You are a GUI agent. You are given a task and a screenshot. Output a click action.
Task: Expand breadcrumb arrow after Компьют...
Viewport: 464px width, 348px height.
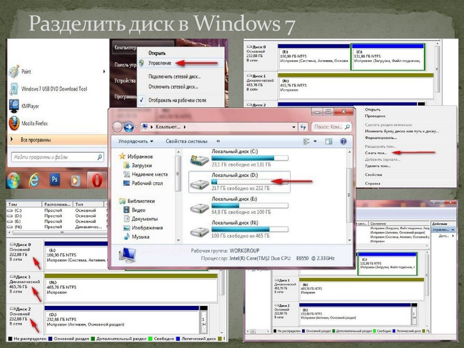(x=185, y=127)
